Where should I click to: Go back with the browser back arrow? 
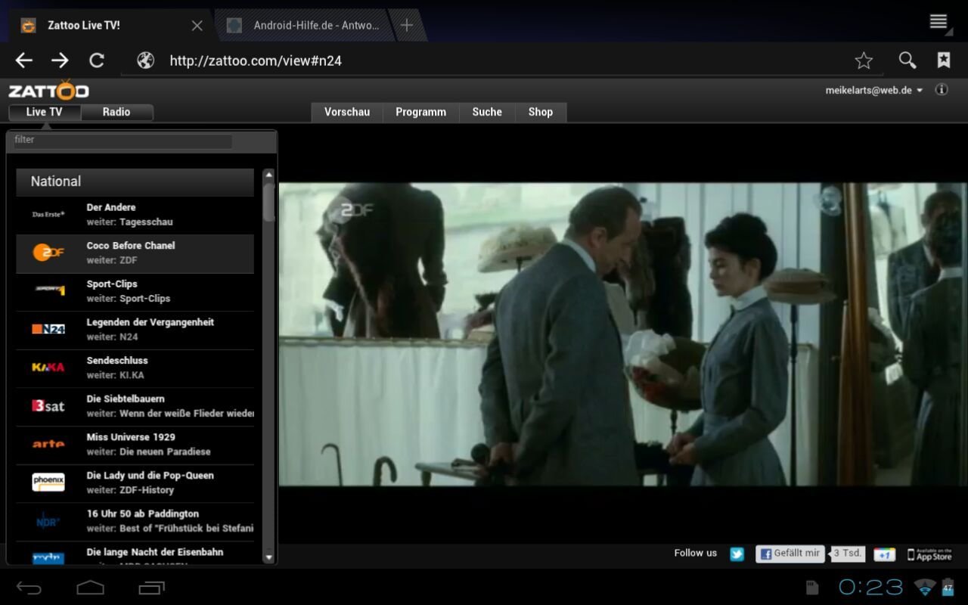(24, 60)
